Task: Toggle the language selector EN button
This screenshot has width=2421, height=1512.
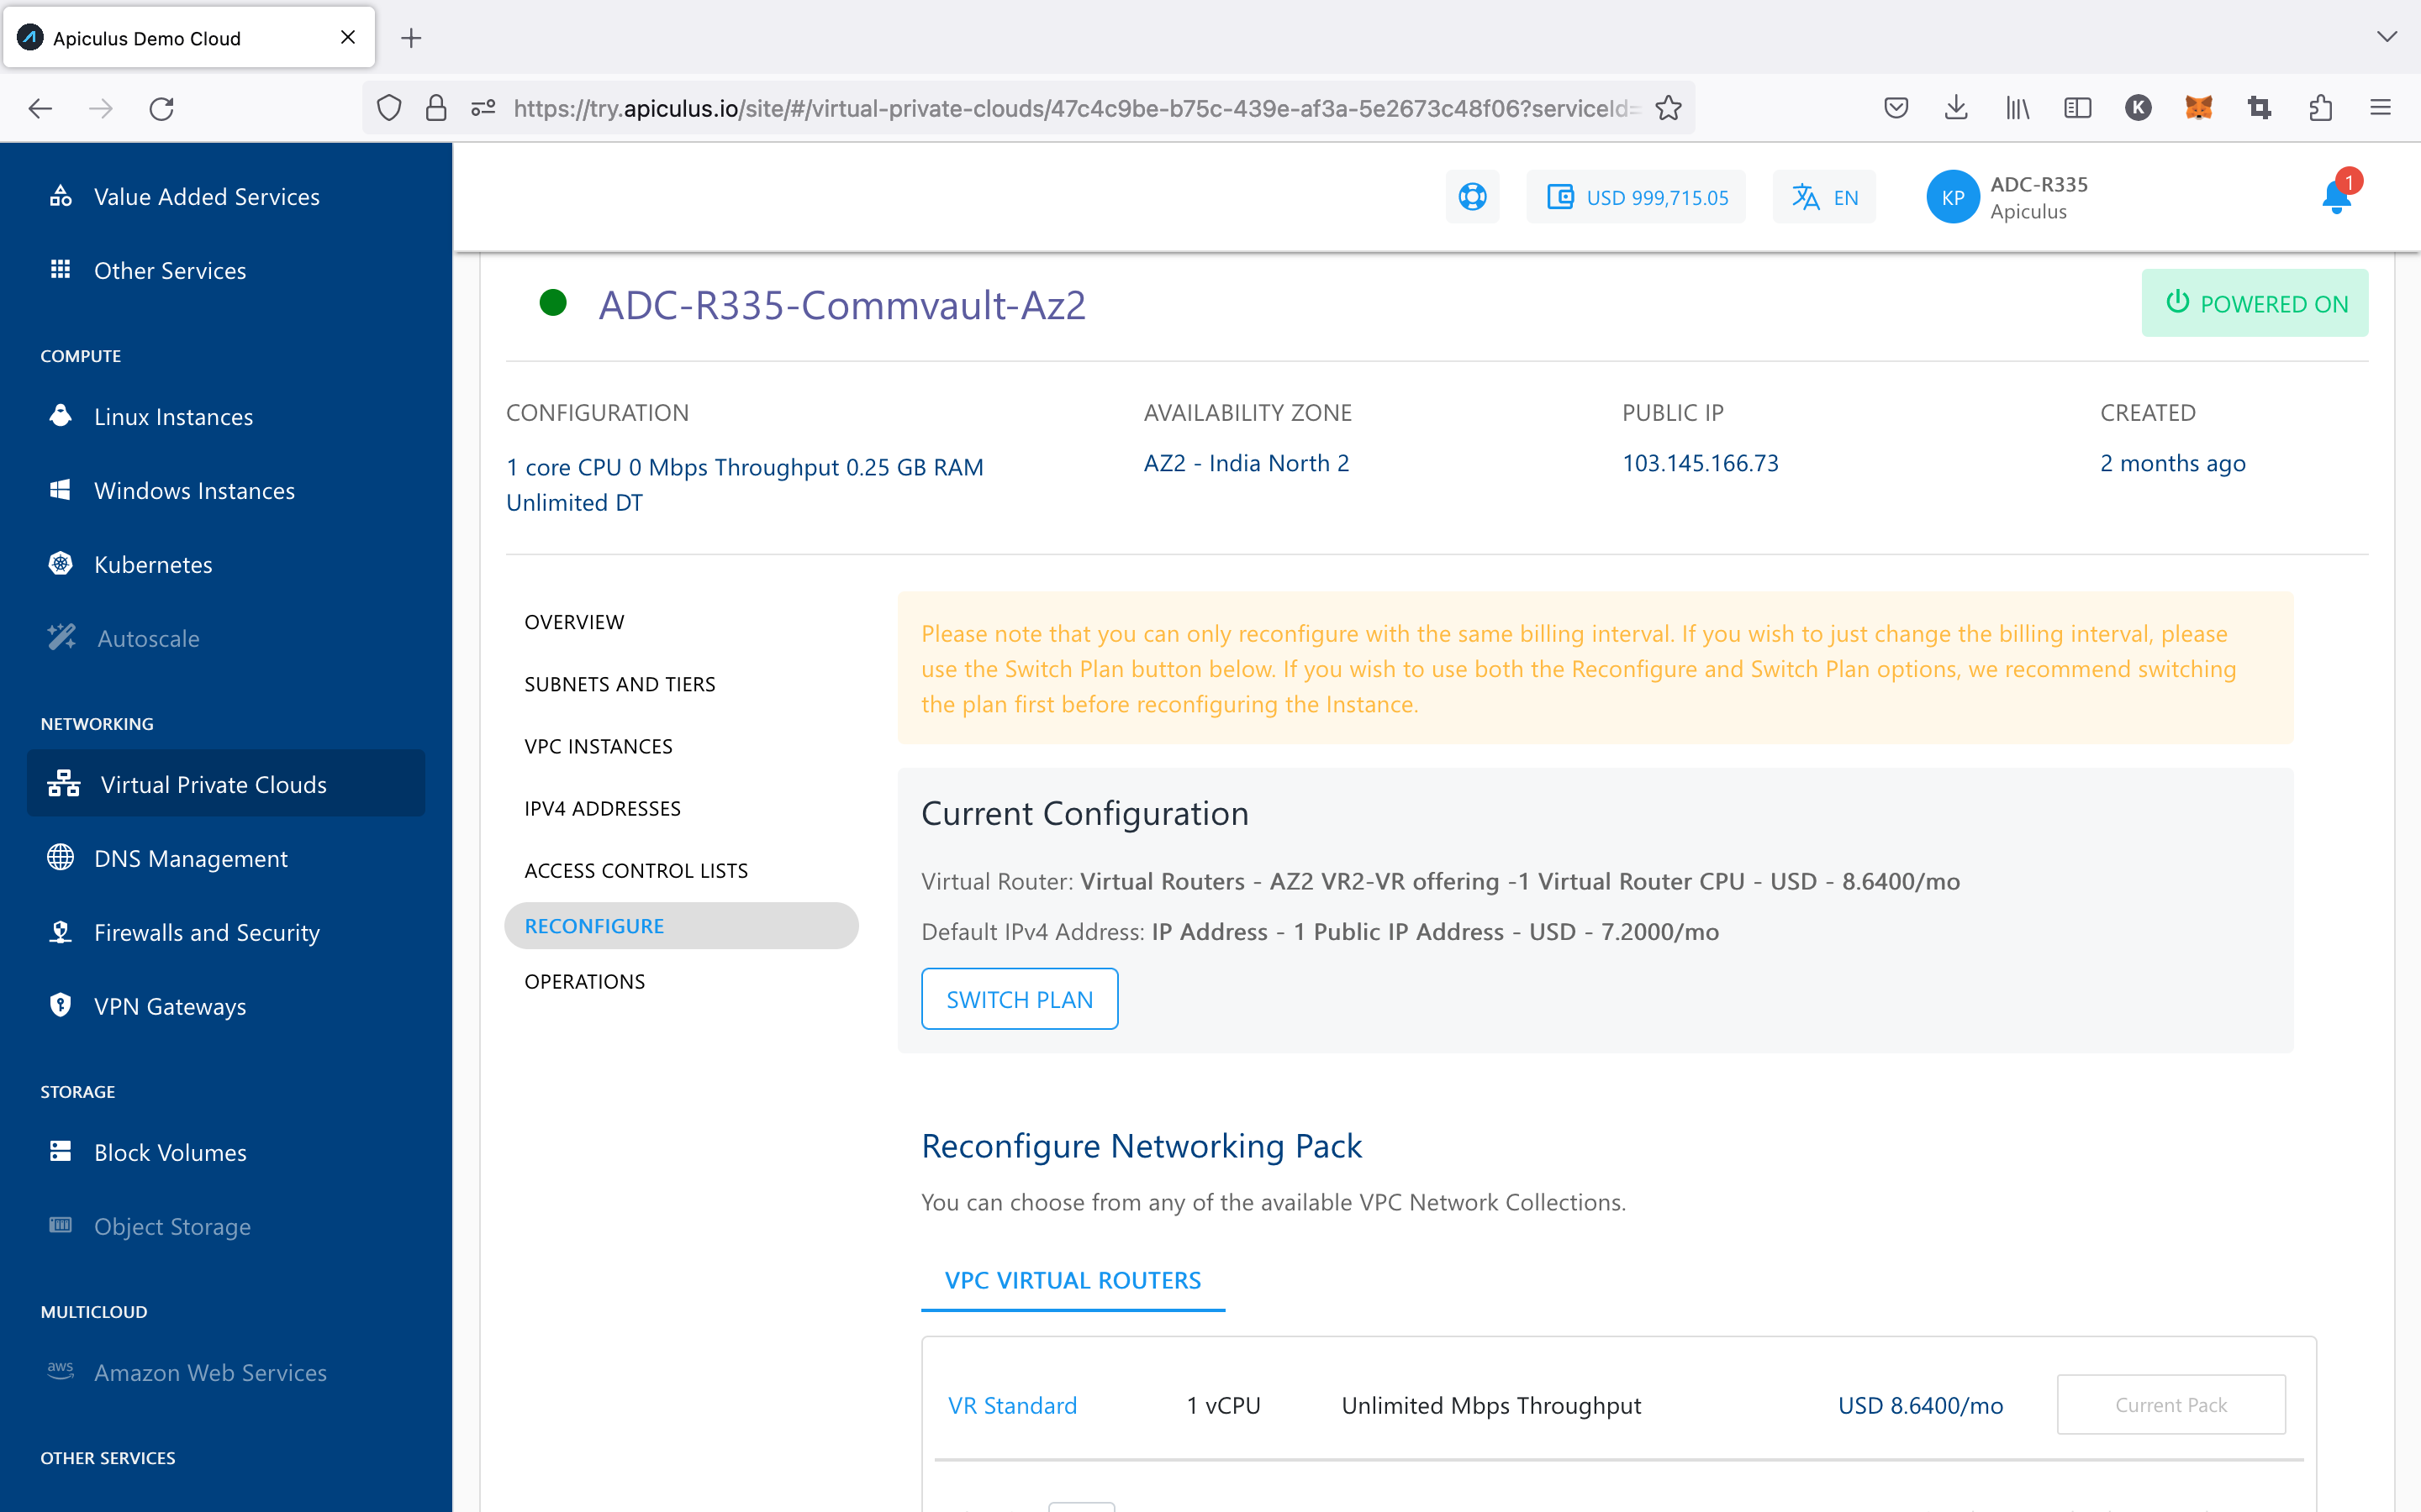Action: point(1825,195)
